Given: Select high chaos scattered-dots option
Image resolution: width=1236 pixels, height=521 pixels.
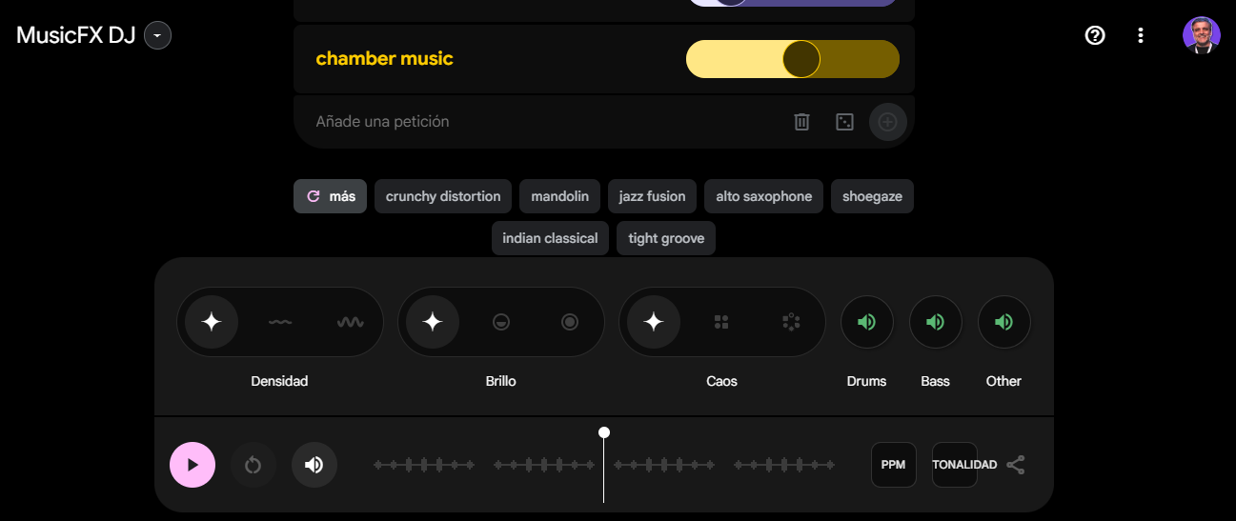Looking at the screenshot, I should point(791,322).
